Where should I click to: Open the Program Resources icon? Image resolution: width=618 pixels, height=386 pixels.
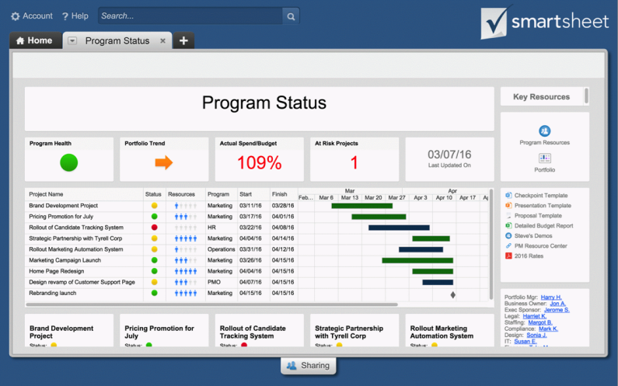(544, 130)
